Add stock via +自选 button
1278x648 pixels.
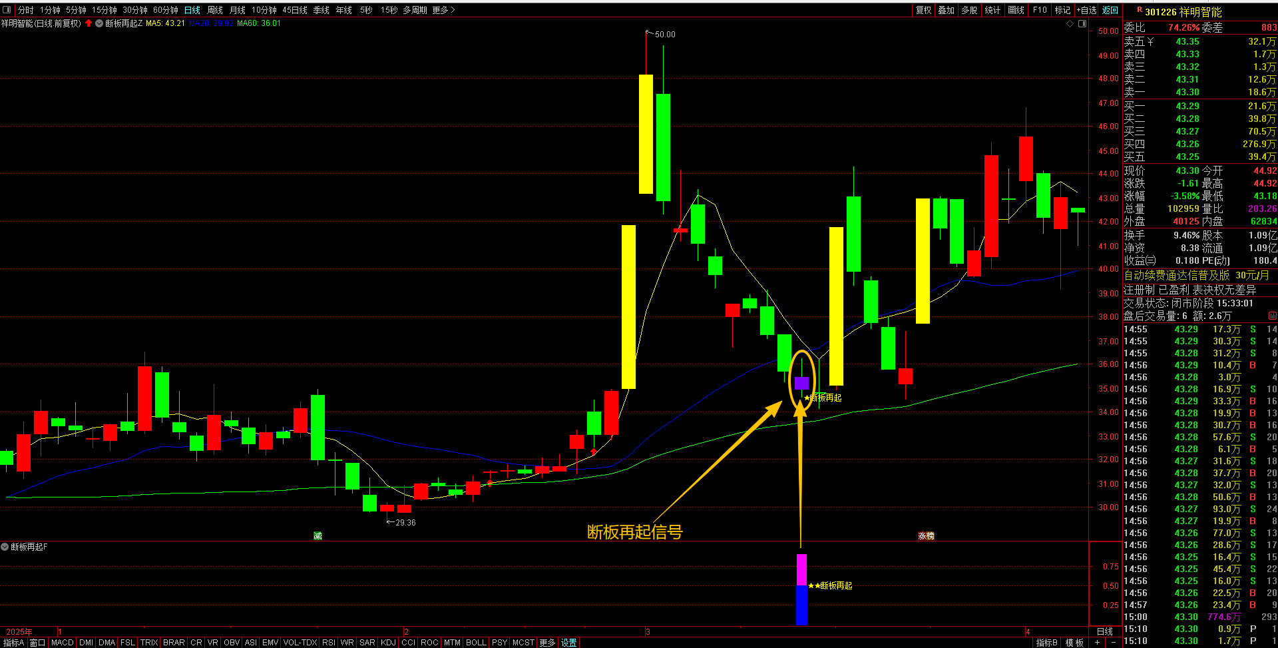pos(1087,10)
